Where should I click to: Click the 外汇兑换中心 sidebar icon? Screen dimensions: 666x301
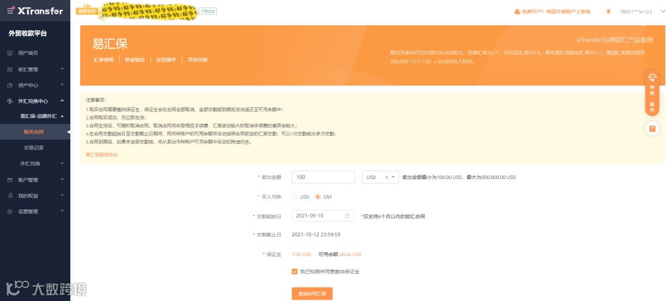10,101
